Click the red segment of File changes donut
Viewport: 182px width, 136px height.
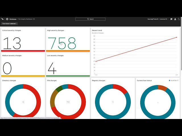83,102
